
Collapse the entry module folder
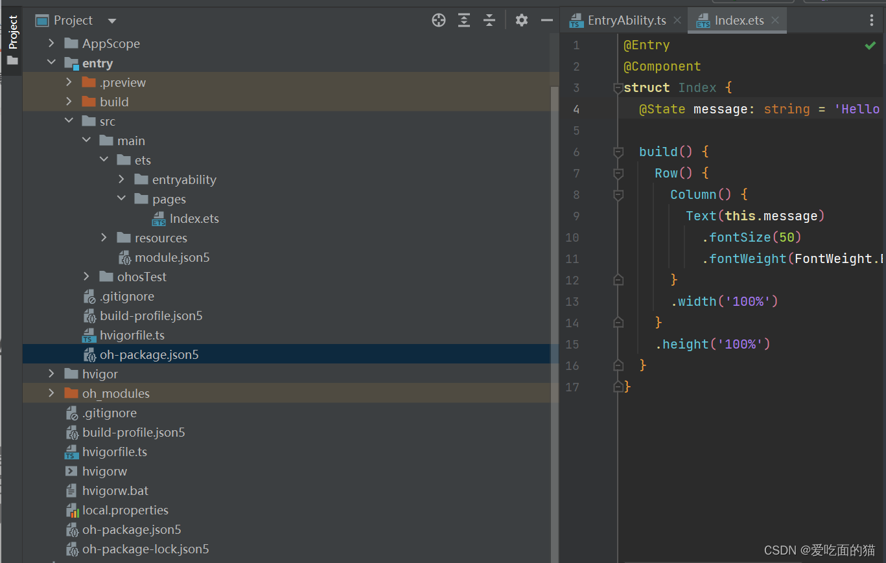[x=51, y=63]
